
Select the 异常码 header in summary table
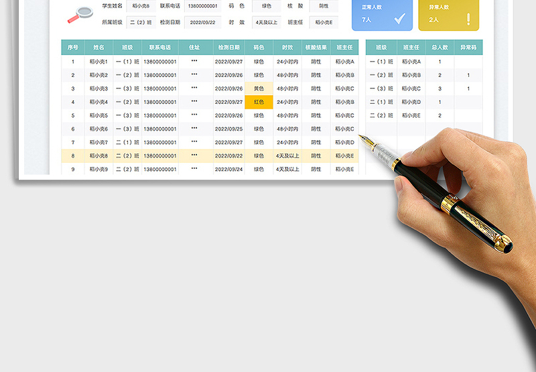468,48
